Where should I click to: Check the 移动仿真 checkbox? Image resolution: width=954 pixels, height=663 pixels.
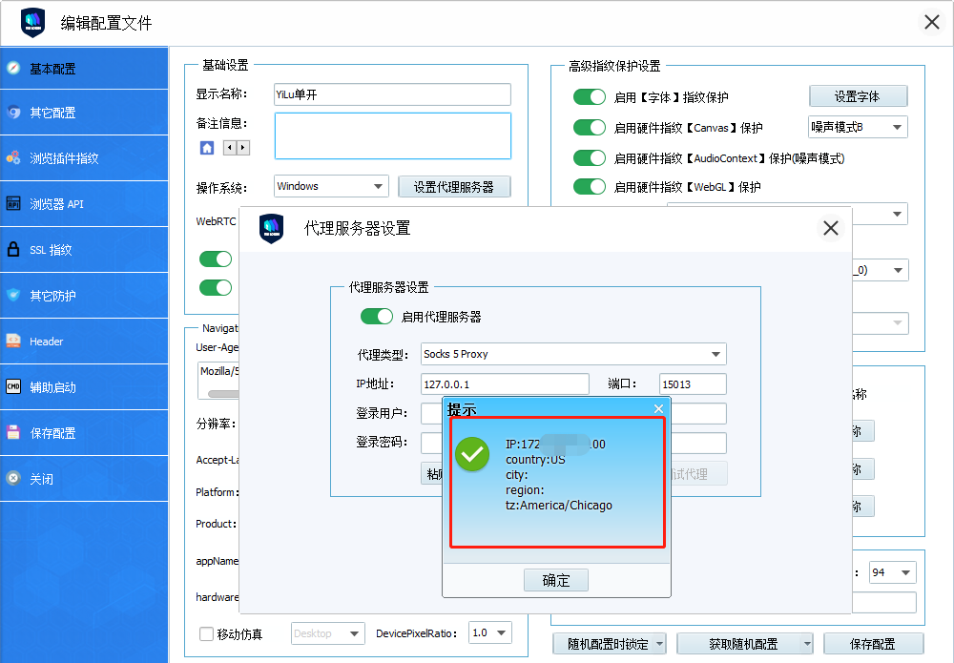206,633
